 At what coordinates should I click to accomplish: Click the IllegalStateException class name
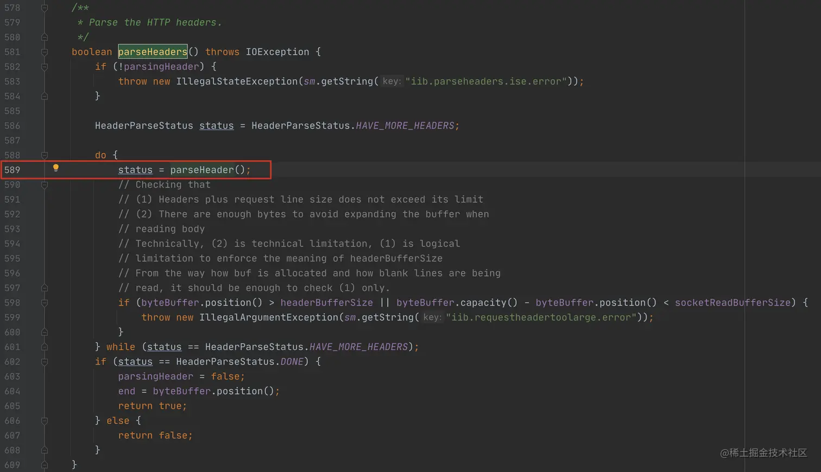pos(237,81)
